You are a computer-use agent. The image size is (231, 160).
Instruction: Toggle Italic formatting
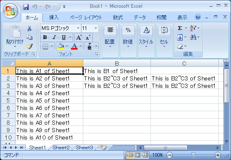pos(54,37)
